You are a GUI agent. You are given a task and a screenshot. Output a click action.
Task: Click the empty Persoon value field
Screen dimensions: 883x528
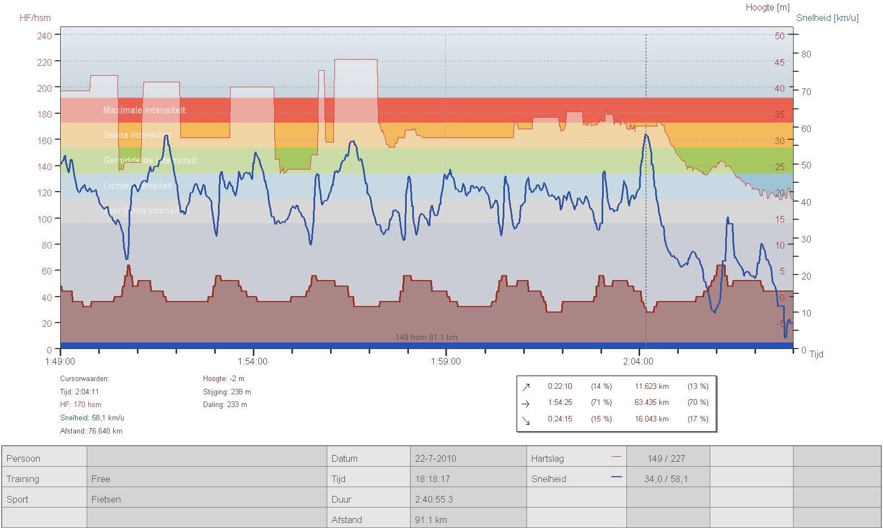(x=206, y=458)
